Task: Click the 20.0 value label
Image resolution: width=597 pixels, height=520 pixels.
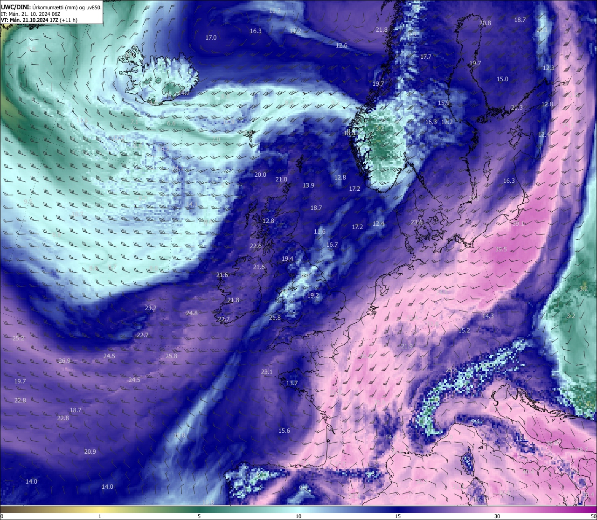Action: tap(260, 174)
